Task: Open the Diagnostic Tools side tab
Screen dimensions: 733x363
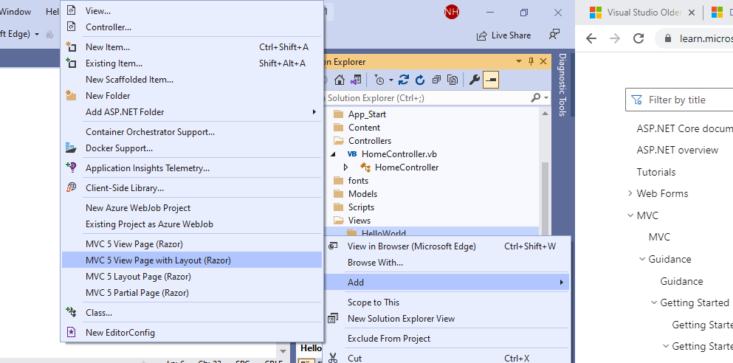Action: coord(562,86)
